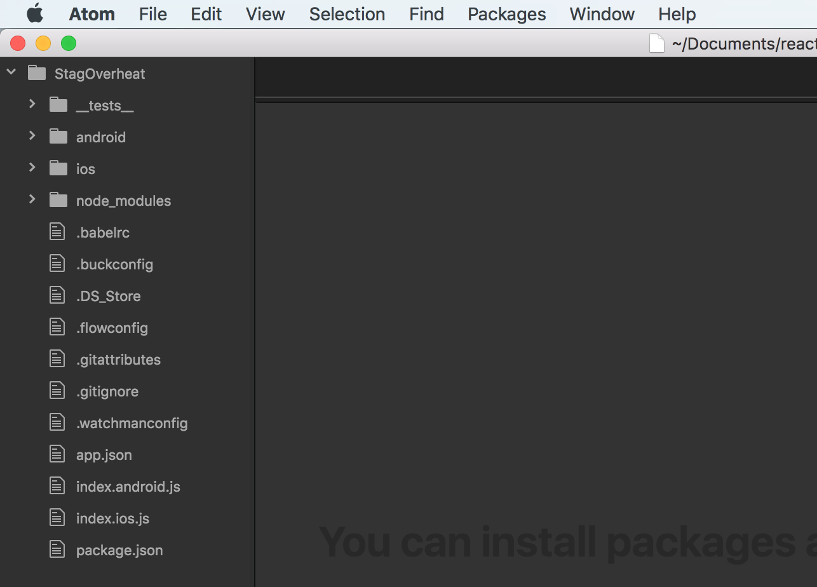Click the .buckconfig file icon
817x587 pixels.
tap(57, 264)
